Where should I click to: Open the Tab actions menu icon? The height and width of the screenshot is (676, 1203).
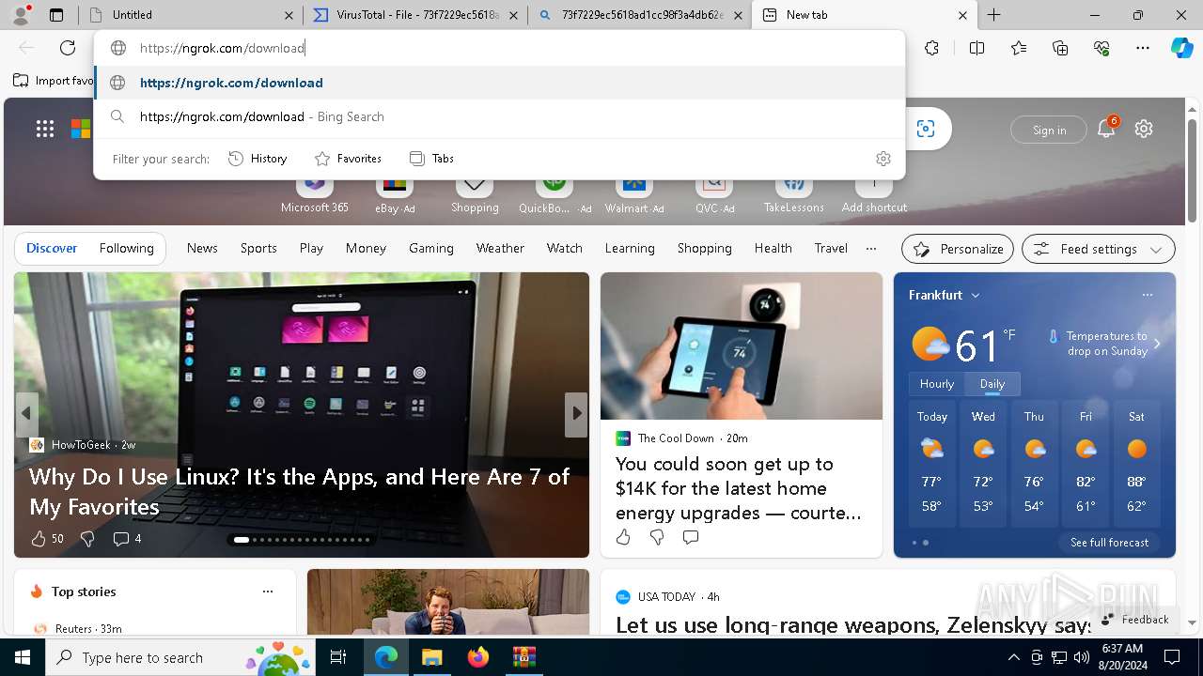click(56, 15)
